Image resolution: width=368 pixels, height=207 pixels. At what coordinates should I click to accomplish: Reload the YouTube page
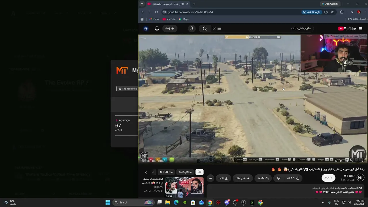[156, 12]
